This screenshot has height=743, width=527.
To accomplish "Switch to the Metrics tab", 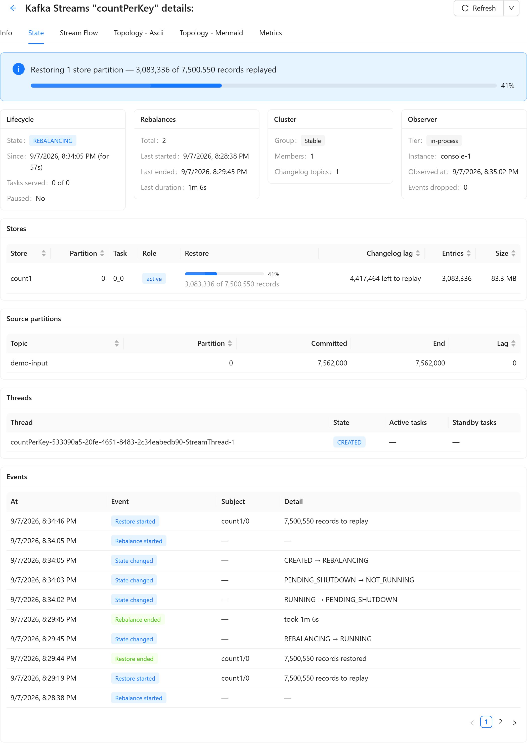I will 270,33.
